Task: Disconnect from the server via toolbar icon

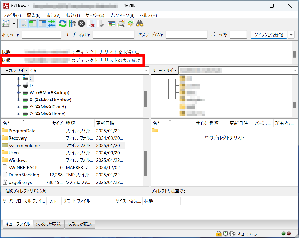Action: pyautogui.click(x=91, y=24)
